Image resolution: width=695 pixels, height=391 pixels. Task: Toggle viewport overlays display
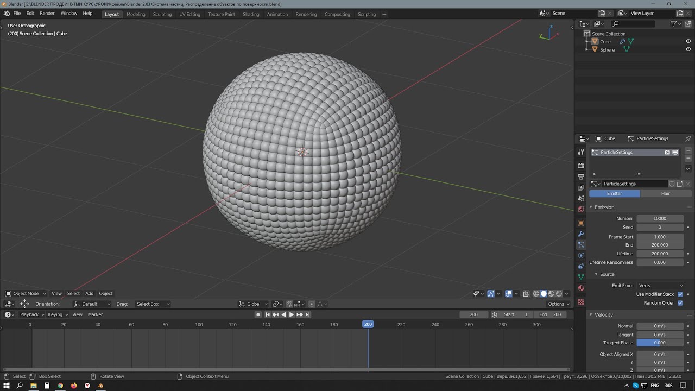509,293
